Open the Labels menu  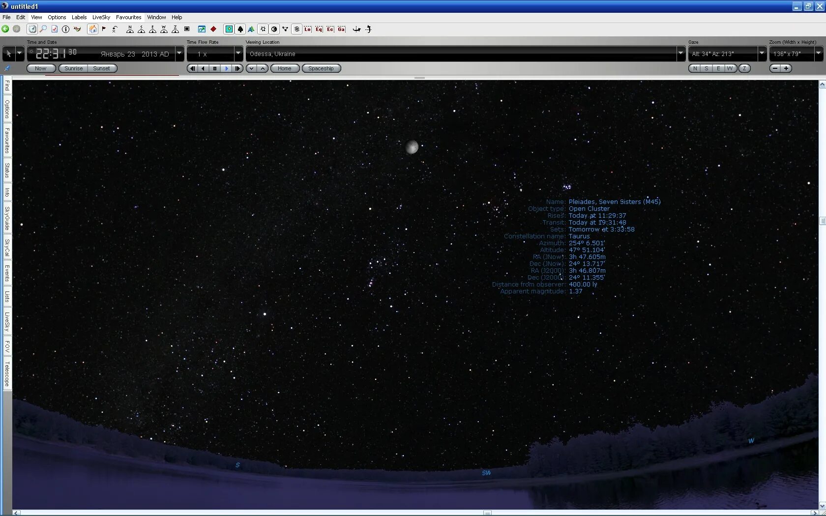tap(79, 17)
